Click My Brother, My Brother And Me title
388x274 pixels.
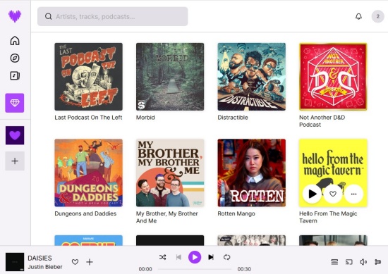167,217
